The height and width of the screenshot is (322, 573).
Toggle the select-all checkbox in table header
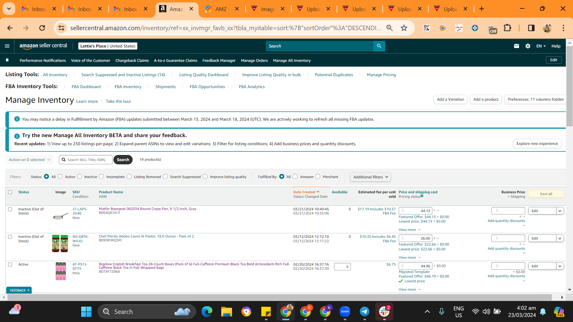(10, 192)
